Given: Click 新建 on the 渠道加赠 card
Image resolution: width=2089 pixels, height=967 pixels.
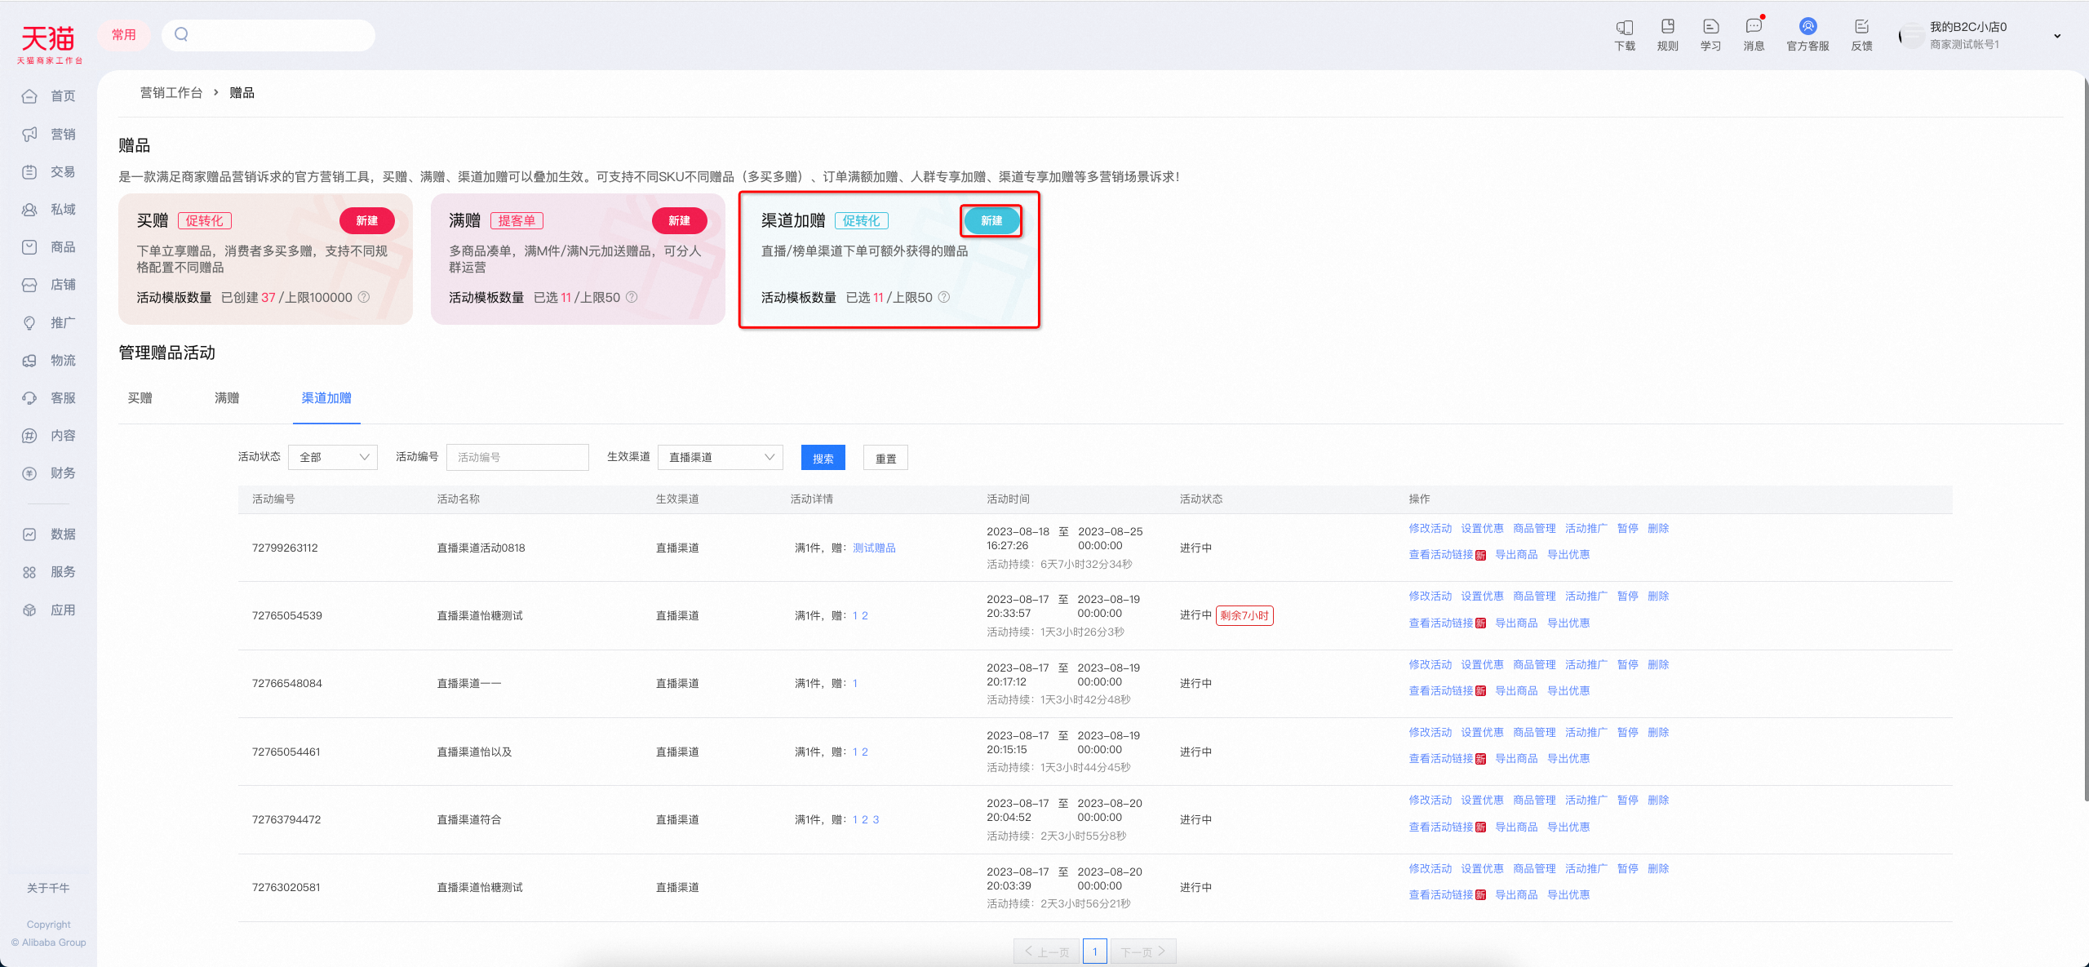Looking at the screenshot, I should tap(991, 220).
